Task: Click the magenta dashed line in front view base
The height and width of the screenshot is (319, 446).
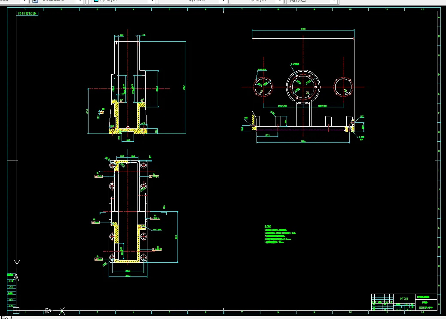Action: coord(302,130)
